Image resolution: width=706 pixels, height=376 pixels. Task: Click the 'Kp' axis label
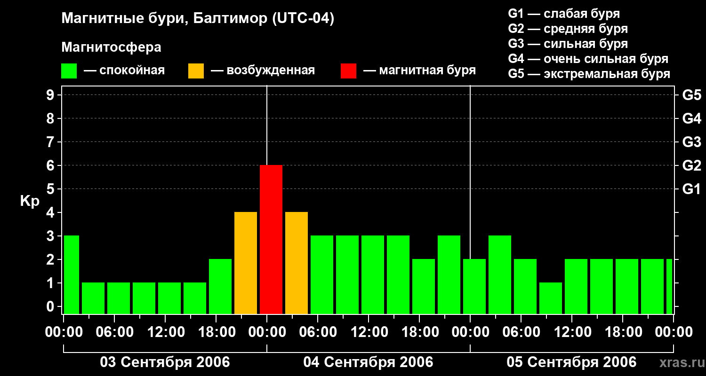pos(30,201)
